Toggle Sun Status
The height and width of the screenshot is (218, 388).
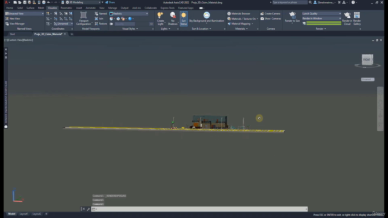pos(184,18)
